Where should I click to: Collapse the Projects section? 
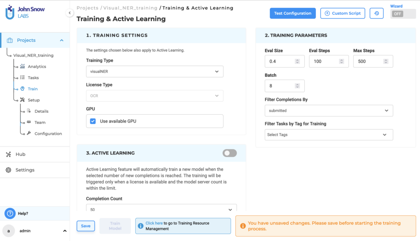click(62, 40)
